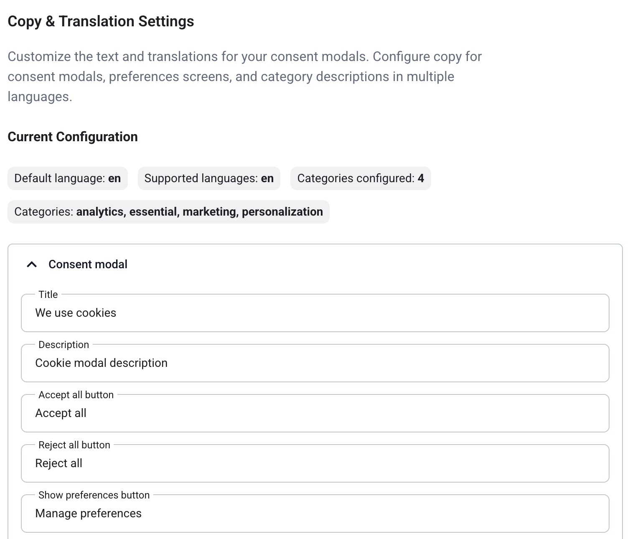Click 'personalization' in the Categories chip

tap(282, 212)
